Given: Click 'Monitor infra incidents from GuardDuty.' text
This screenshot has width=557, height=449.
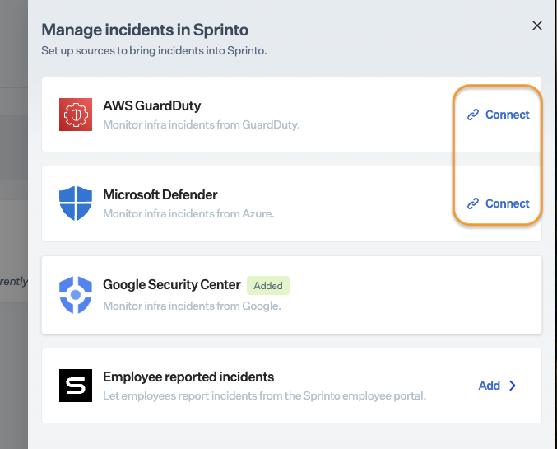Looking at the screenshot, I should 202,125.
